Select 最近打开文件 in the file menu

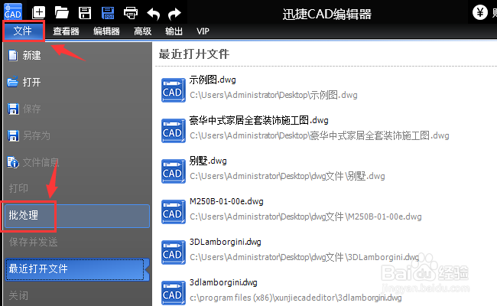coord(76,269)
